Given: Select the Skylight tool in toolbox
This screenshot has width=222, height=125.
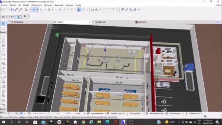Looking at the screenshot, I should pyautogui.click(x=3, y=82).
